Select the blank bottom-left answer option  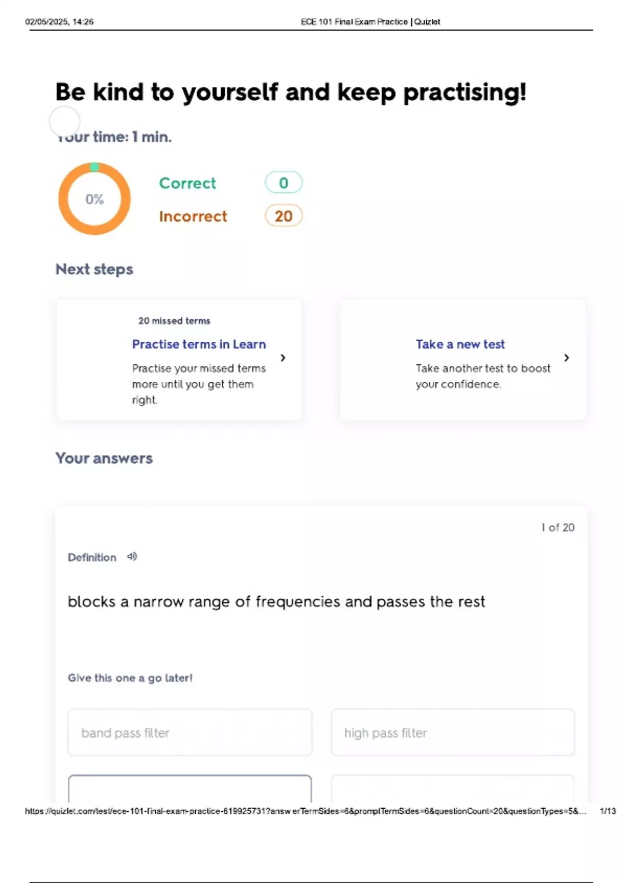coord(190,790)
